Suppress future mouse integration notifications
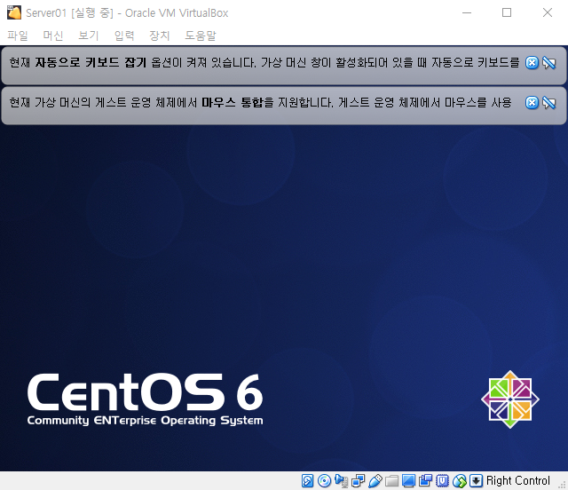This screenshot has width=568, height=490. [548, 103]
